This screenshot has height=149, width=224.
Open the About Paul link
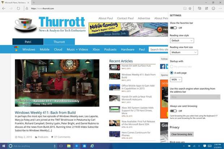[x=105, y=18]
